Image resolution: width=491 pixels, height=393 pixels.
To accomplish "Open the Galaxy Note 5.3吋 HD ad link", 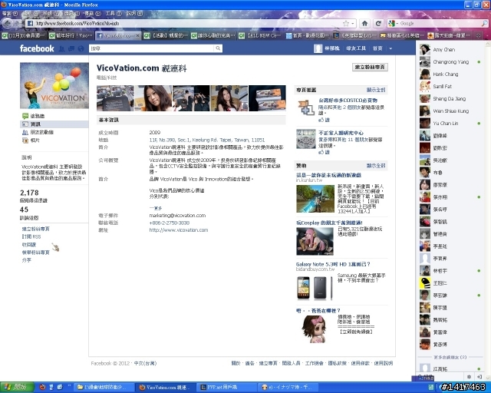I will (x=333, y=264).
